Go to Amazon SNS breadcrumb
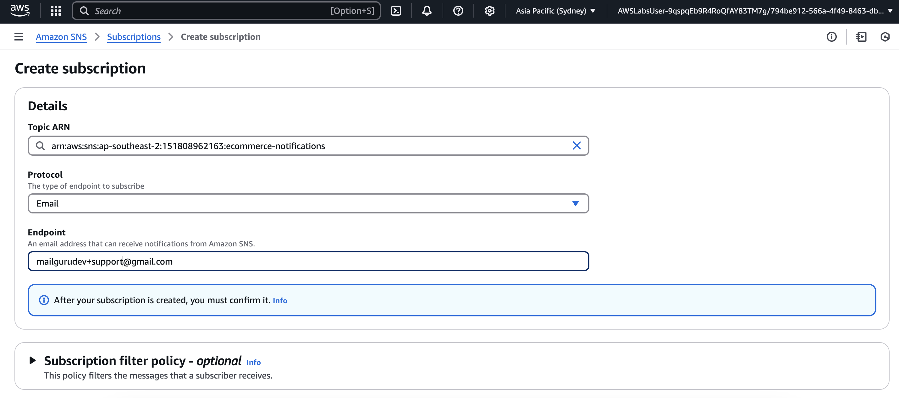 [61, 37]
